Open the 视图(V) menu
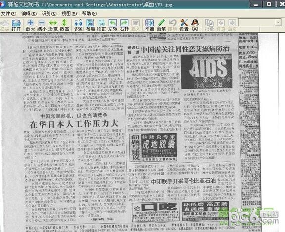This screenshot has height=232, width=285. [x=69, y=14]
